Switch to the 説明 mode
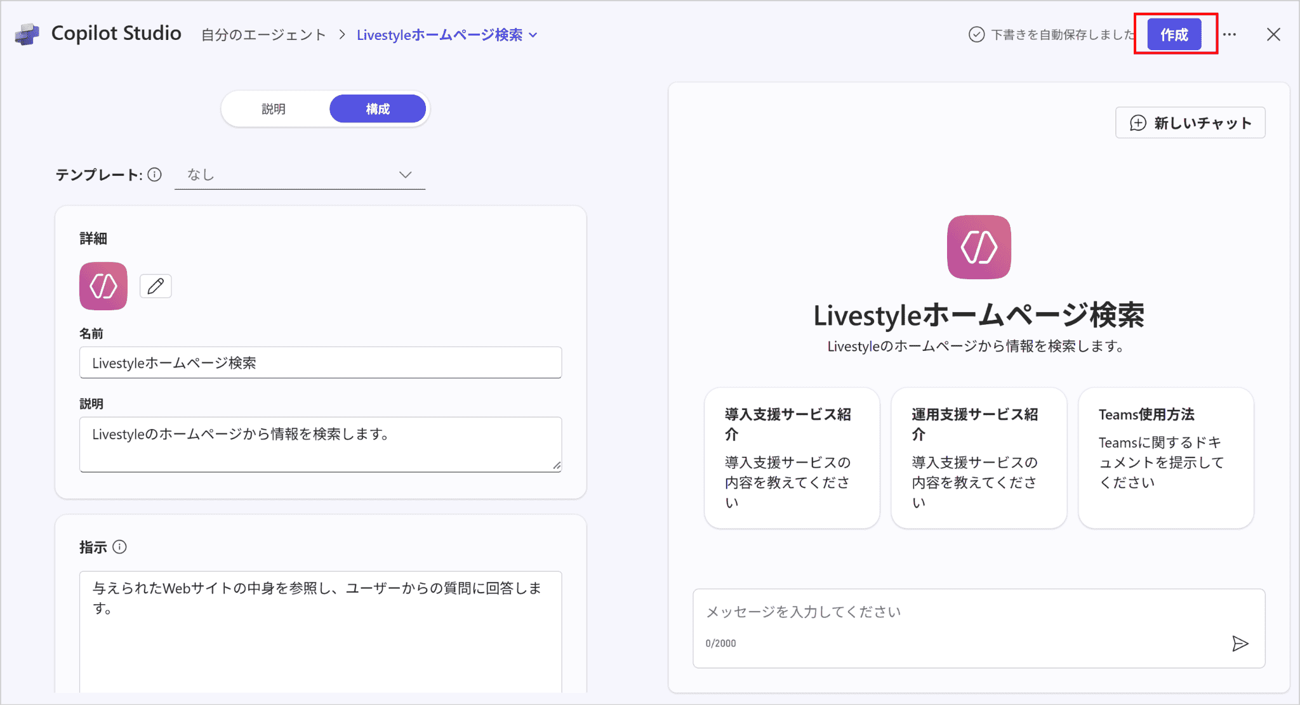This screenshot has height=705, width=1300. (x=274, y=109)
